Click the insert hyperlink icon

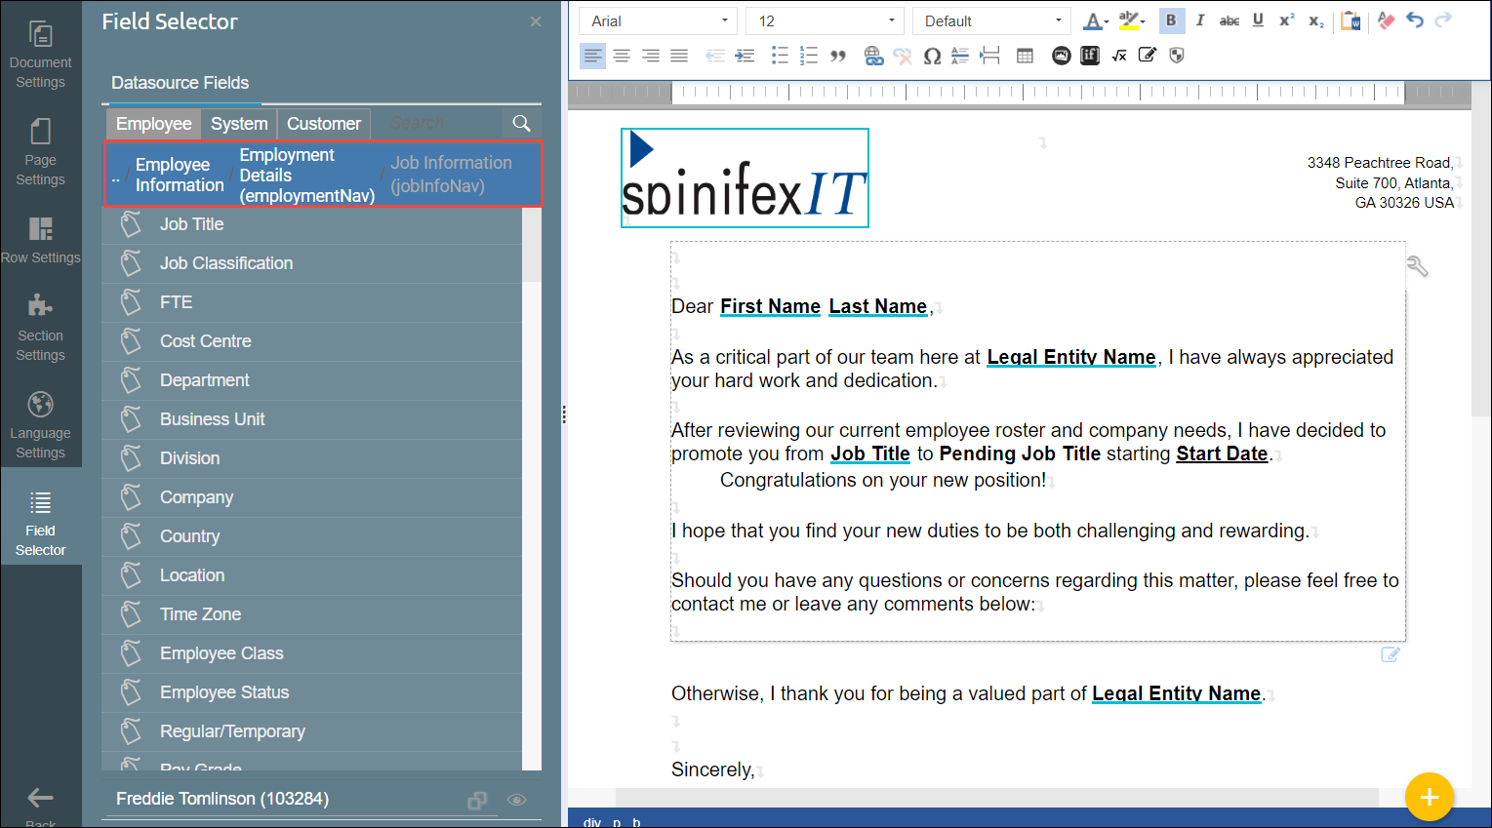point(873,57)
